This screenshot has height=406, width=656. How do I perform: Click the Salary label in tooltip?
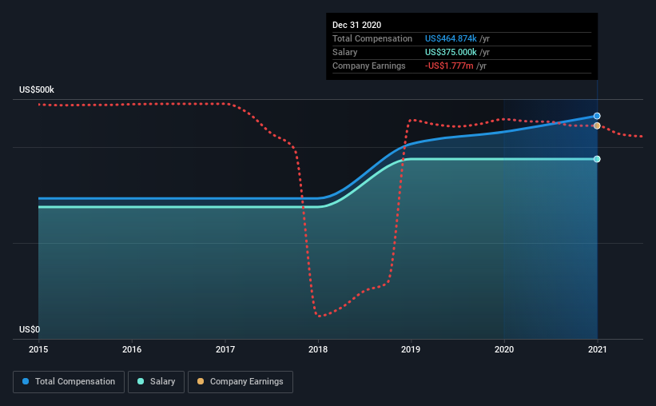point(344,52)
